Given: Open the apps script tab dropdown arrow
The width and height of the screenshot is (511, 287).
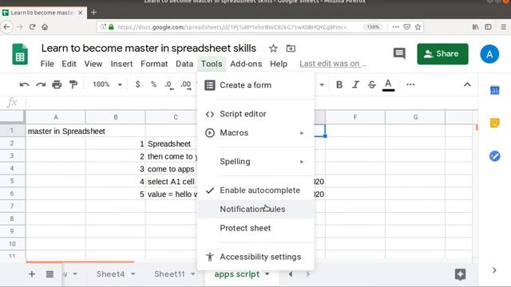Looking at the screenshot, I should click(x=267, y=274).
